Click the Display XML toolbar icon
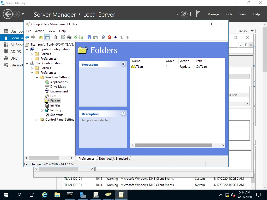Image resolution: width=267 pixels, height=200 pixels. pyautogui.click(x=103, y=37)
